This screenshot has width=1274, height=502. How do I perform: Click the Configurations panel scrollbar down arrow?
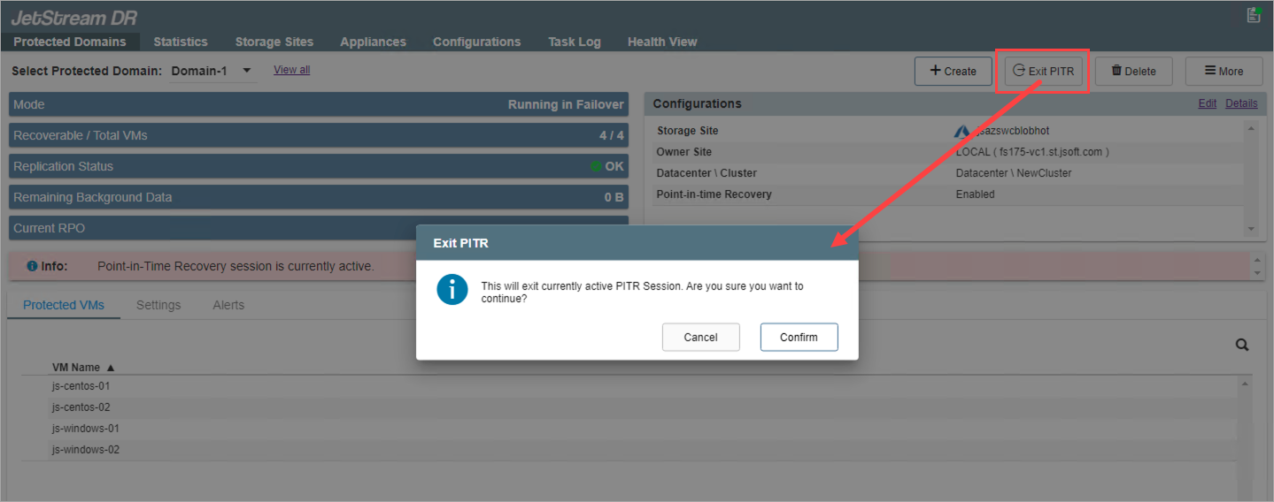[1250, 229]
